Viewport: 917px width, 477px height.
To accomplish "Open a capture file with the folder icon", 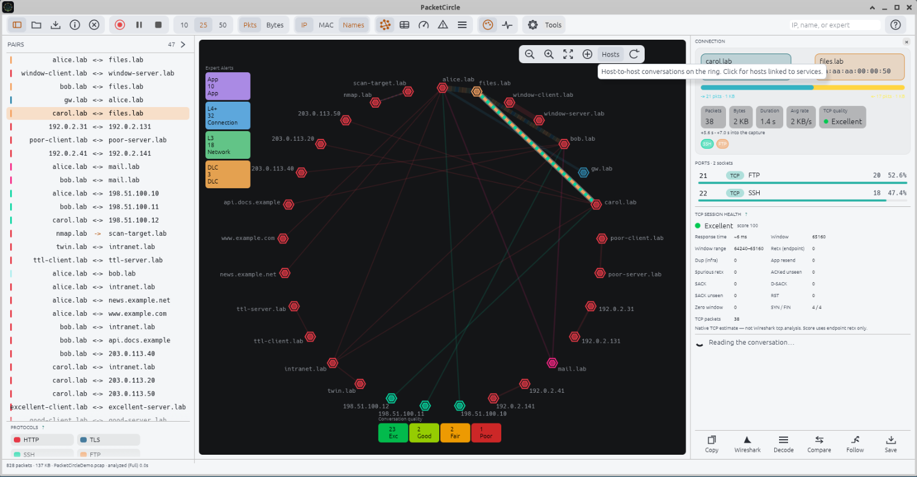I will (36, 25).
